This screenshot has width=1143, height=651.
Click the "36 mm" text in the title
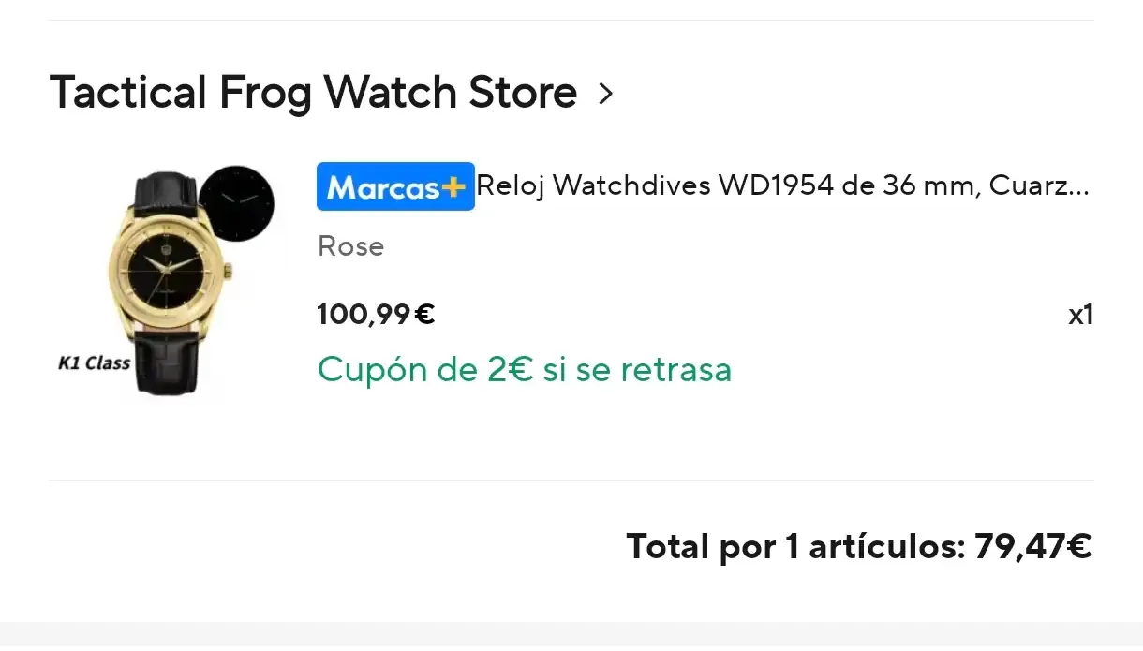(x=928, y=186)
